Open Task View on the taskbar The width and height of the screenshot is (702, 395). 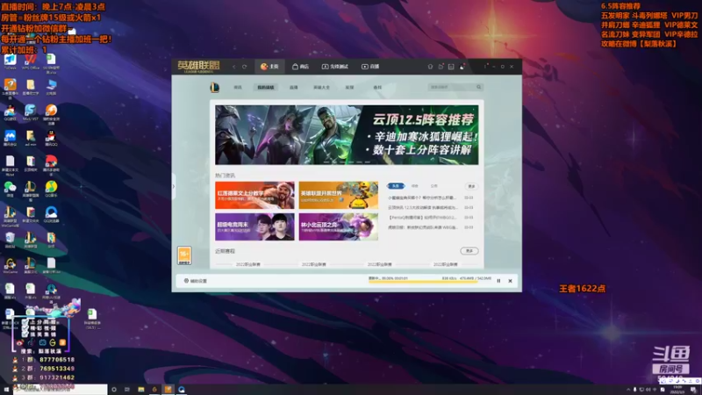click(x=127, y=390)
